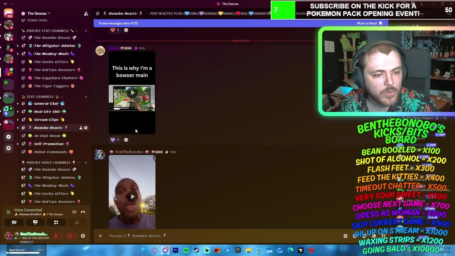Add channel to TEXT-CHANNELS plus button
The width and height of the screenshot is (455, 256).
pos(86,97)
